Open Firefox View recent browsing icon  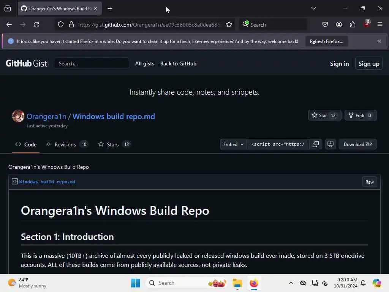(8, 9)
